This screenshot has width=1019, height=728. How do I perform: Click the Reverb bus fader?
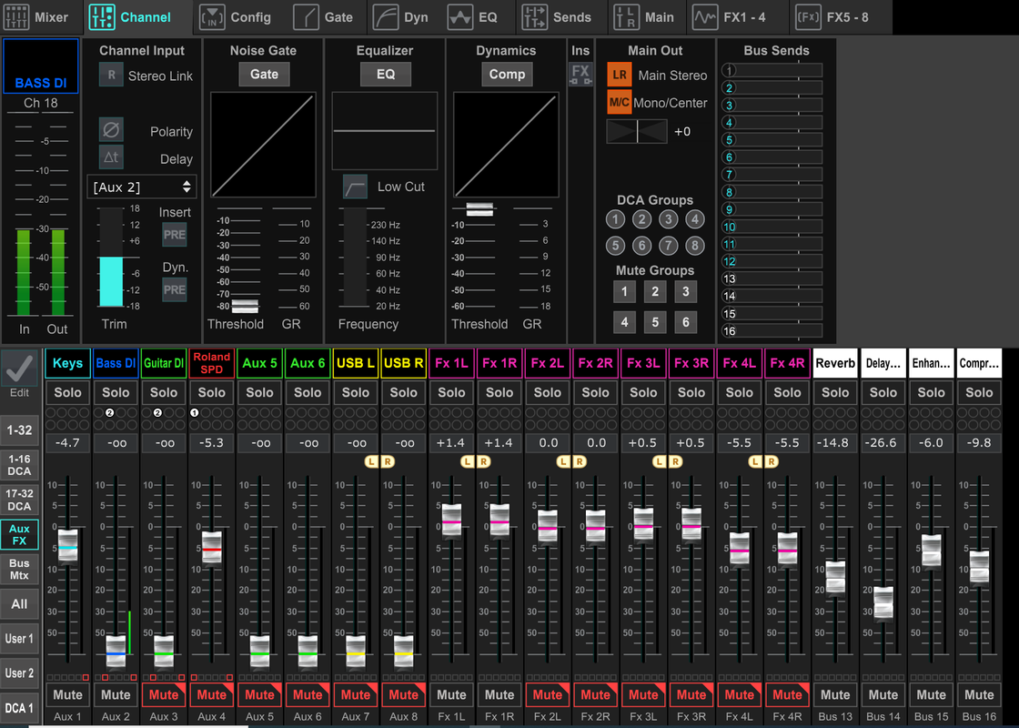click(x=835, y=579)
